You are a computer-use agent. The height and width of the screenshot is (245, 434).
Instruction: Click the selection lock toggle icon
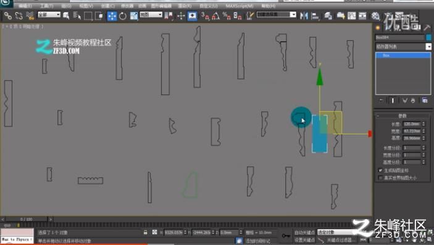[146, 233]
